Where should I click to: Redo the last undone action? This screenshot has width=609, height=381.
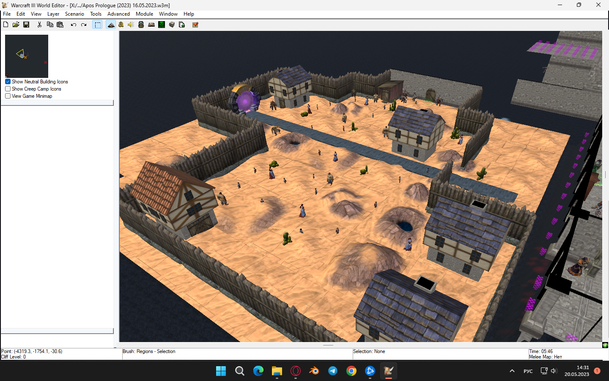coord(84,25)
